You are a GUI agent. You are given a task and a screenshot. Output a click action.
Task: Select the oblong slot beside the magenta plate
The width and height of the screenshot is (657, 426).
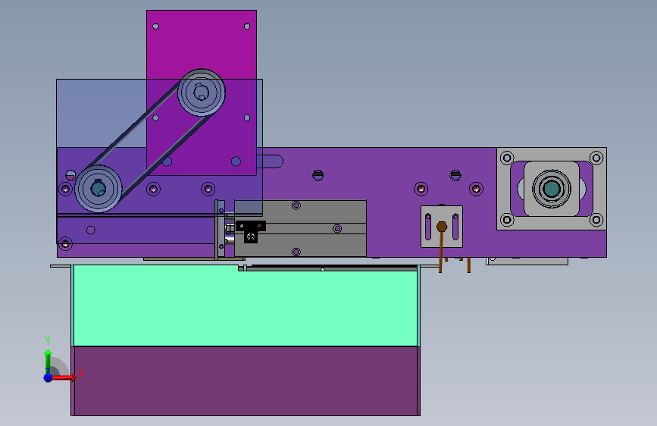pyautogui.click(x=271, y=161)
